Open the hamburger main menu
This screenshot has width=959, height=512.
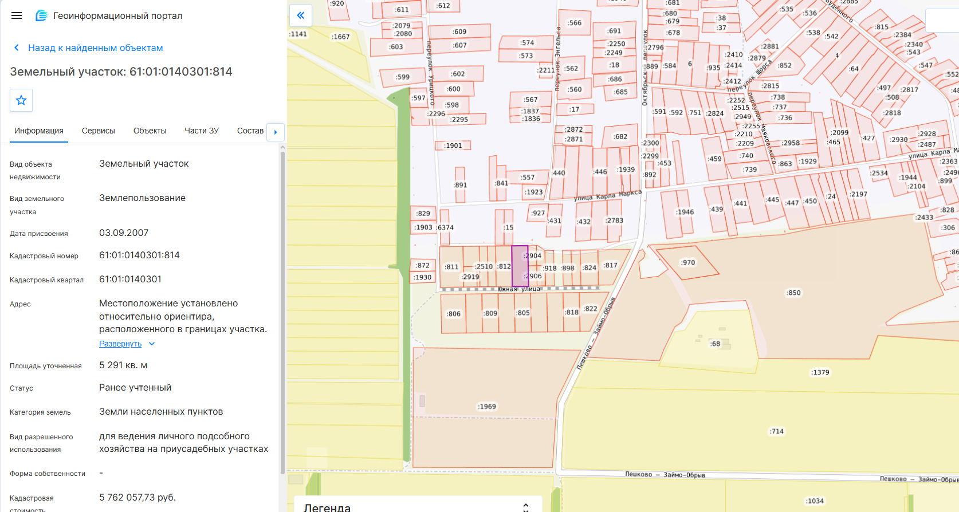(x=17, y=15)
